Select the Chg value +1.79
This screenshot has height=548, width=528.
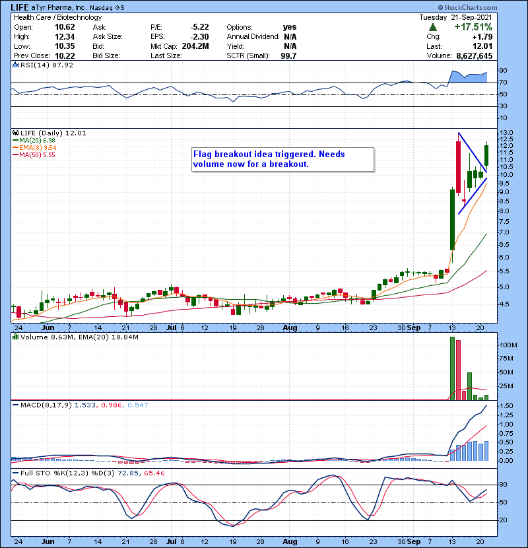click(482, 37)
